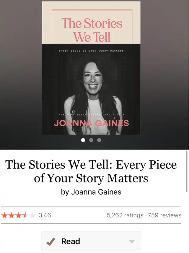Click the pink JOANNA GAINES name on cover

[91, 123]
